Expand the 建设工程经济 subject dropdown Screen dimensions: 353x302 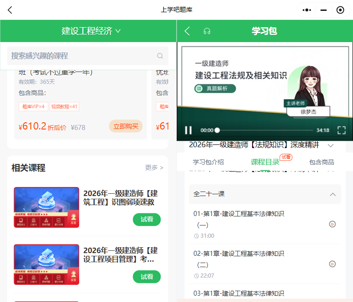pos(91,31)
